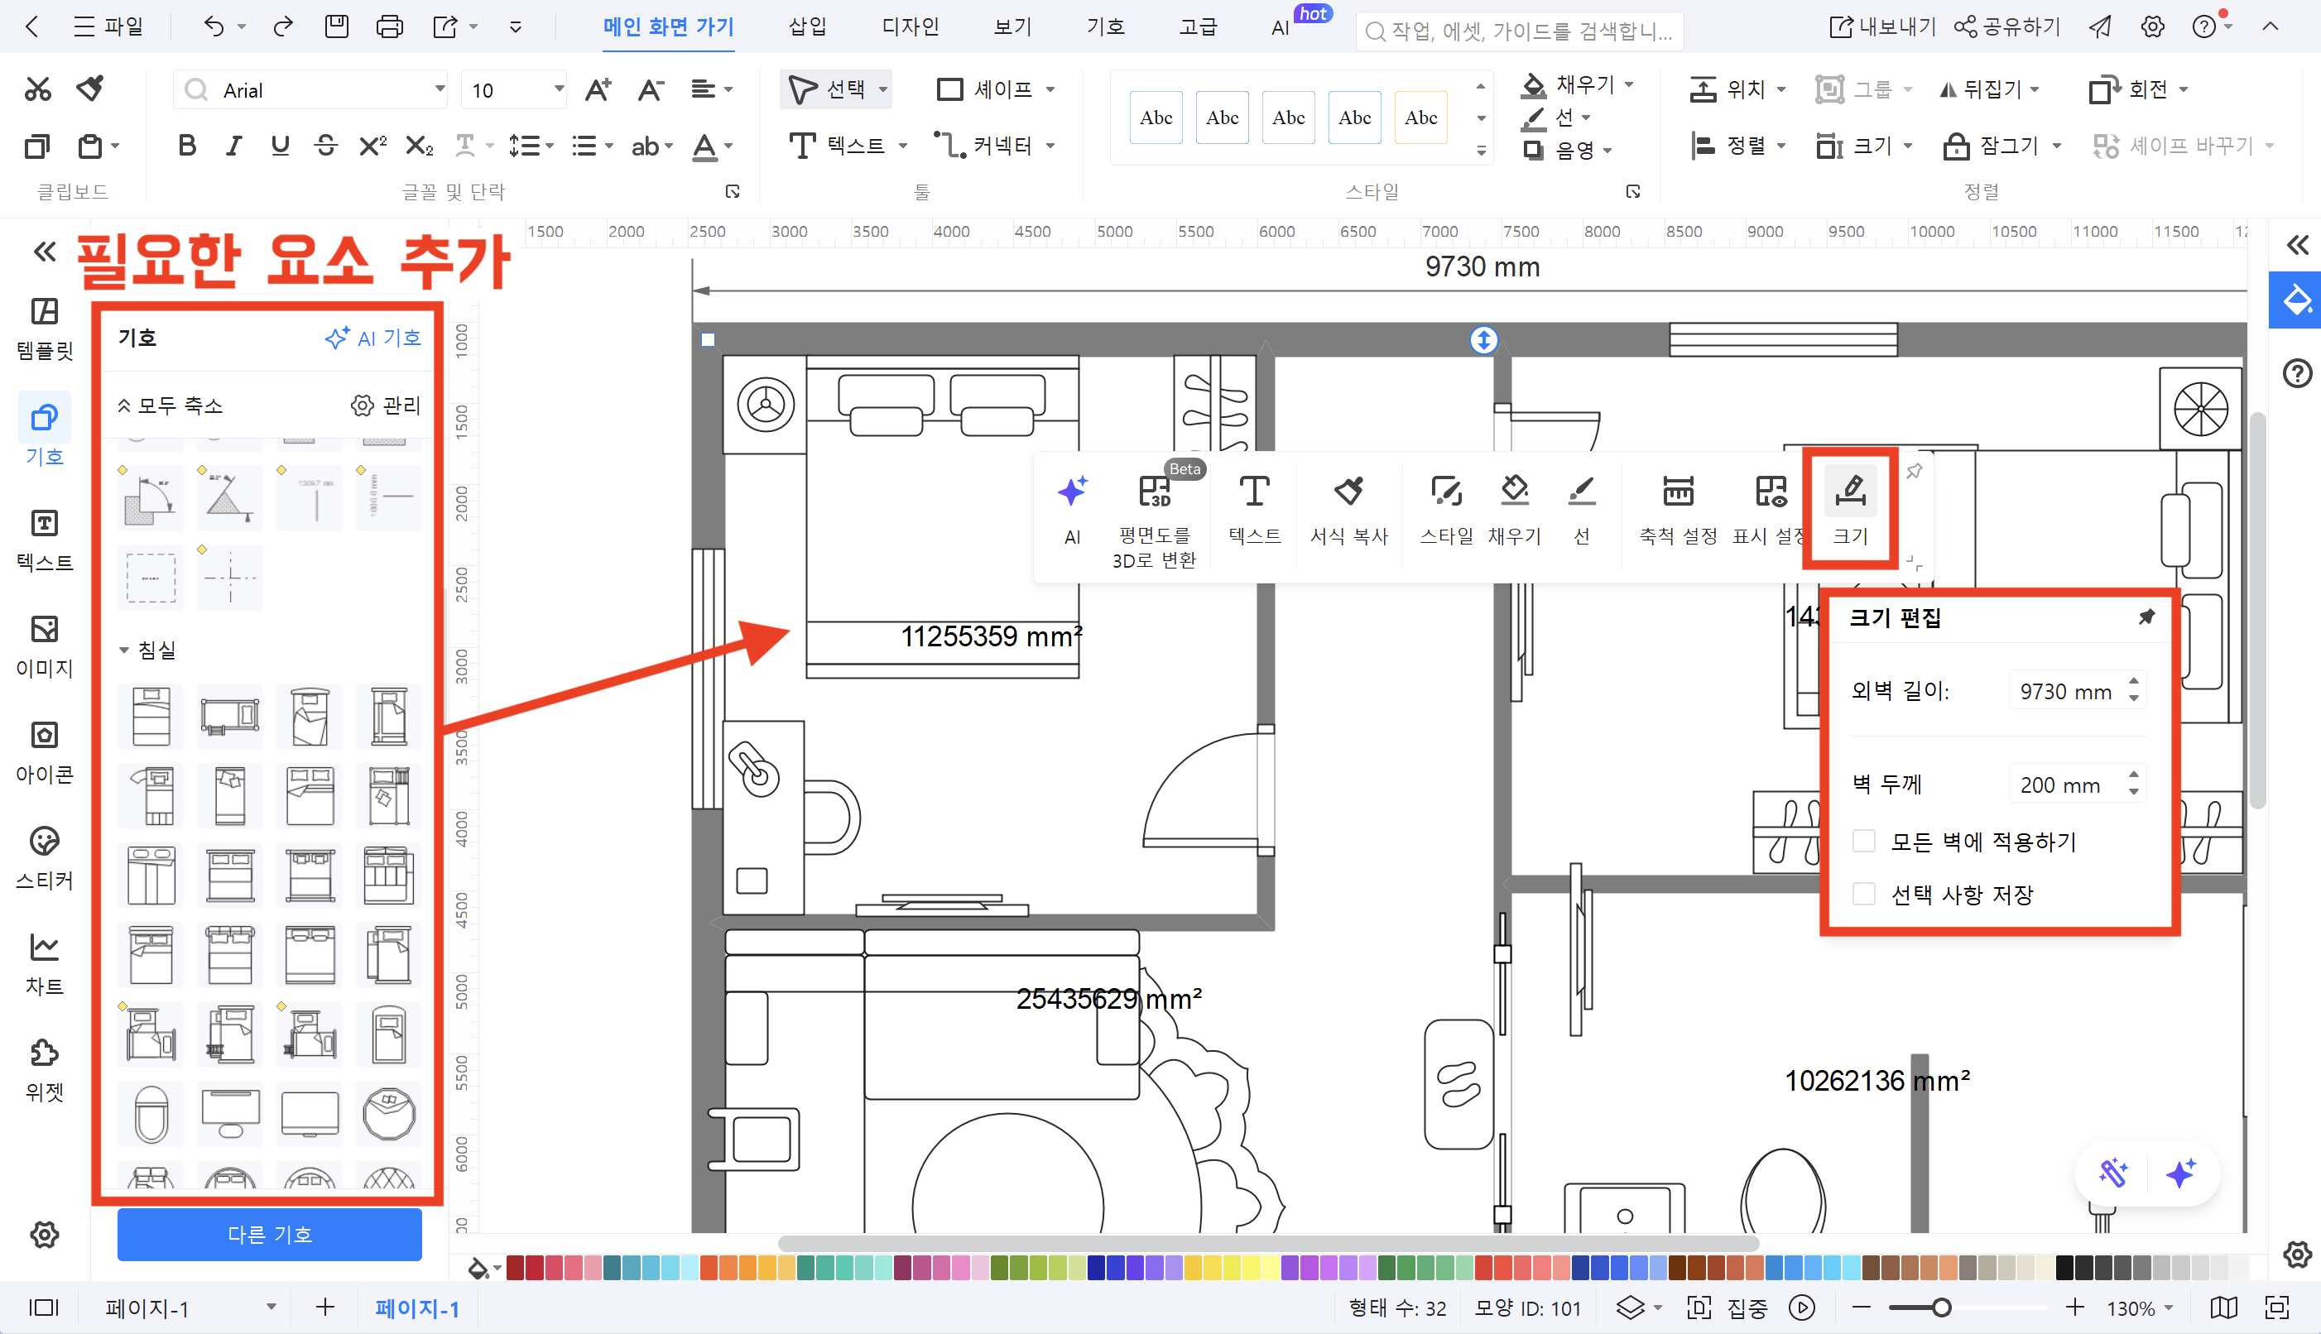
Task: Click the 다른 기호 button
Action: click(268, 1234)
